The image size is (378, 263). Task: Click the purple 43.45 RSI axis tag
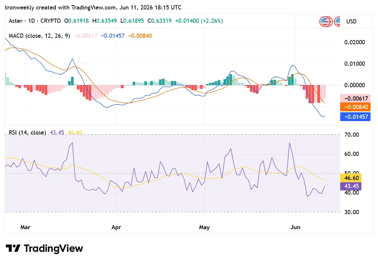[351, 186]
